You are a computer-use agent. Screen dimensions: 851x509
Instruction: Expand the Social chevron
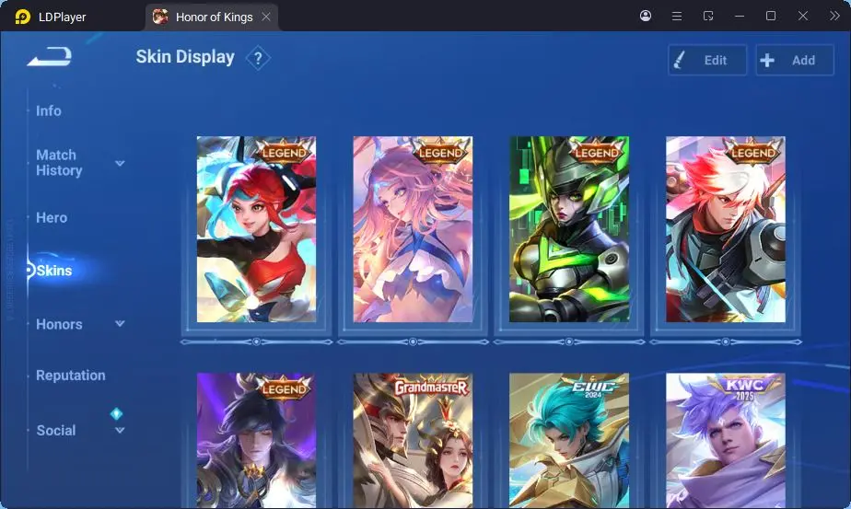coord(120,431)
